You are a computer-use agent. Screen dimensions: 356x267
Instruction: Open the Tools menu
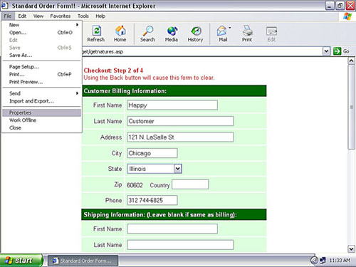click(83, 16)
